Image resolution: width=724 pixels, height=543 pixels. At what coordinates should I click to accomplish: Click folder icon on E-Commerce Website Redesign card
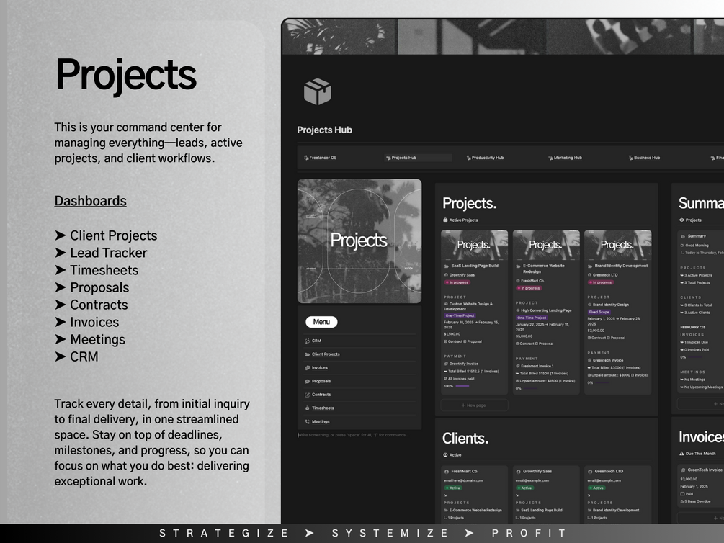coord(518,266)
